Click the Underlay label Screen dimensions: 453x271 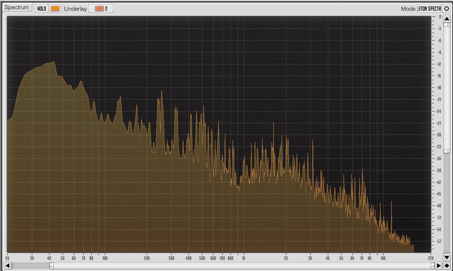[75, 8]
